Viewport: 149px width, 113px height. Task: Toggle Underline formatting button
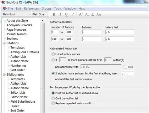tap(66, 14)
